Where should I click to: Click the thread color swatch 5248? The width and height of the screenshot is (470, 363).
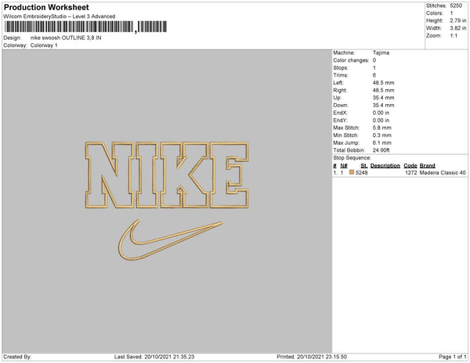(352, 172)
